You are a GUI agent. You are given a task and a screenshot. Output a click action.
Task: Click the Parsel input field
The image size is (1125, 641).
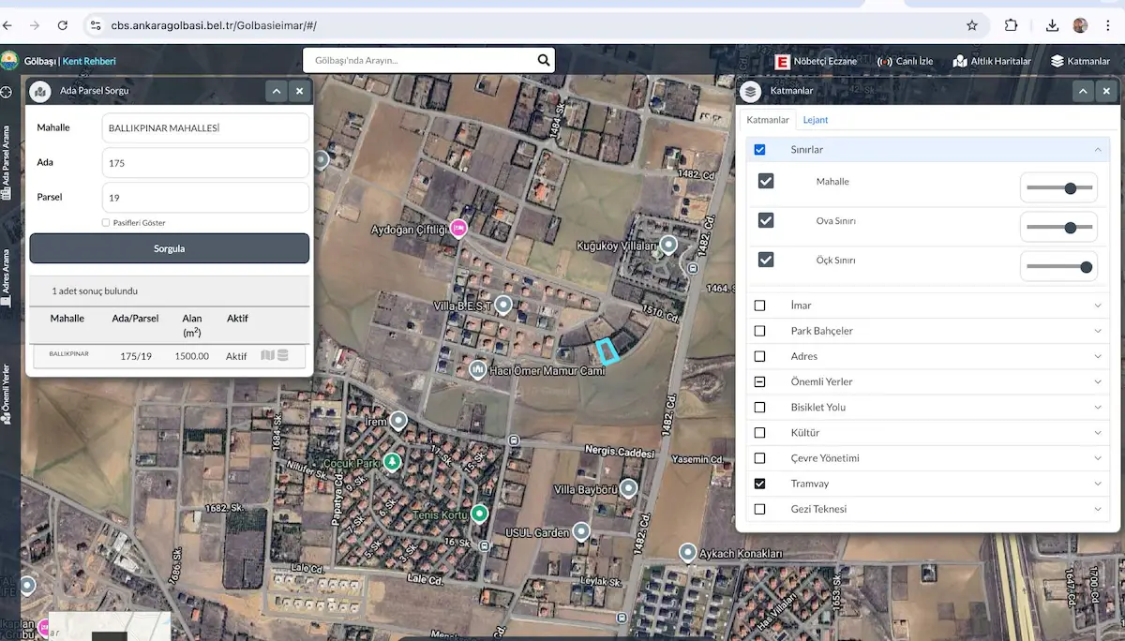point(205,198)
